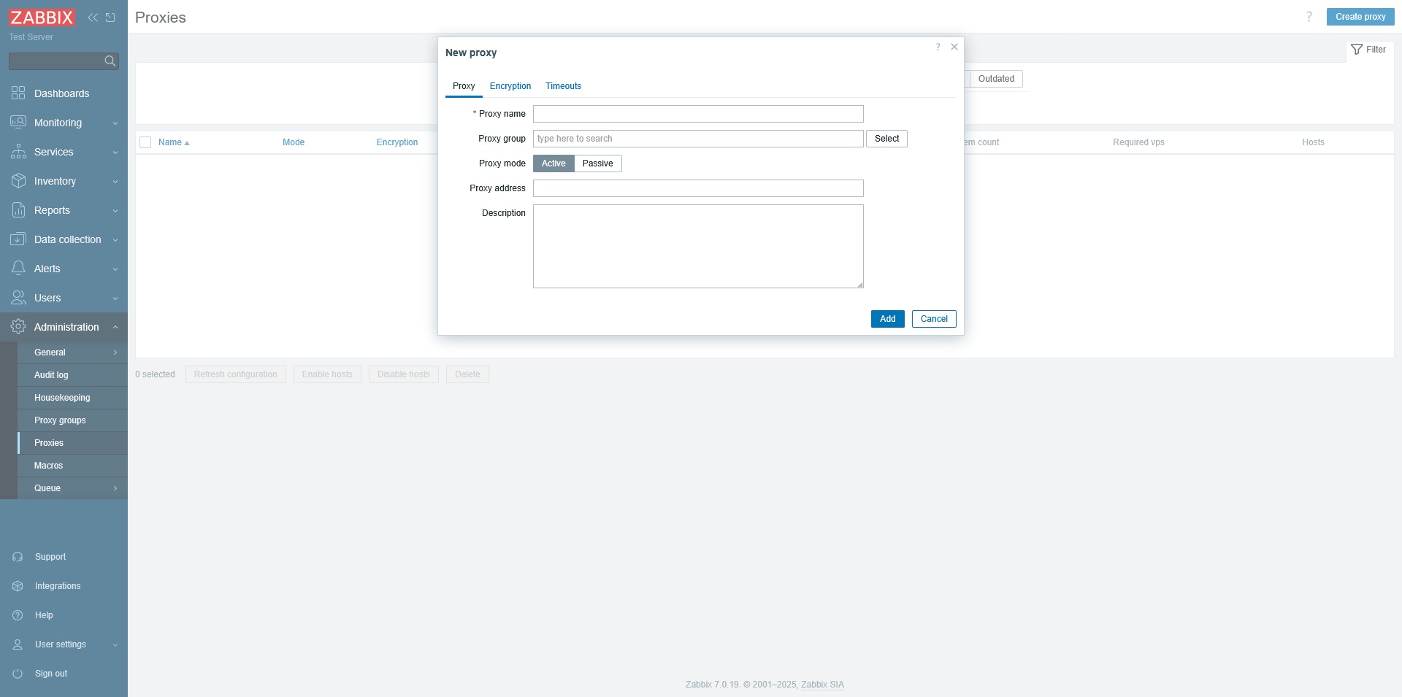Click the Filter funnel icon

pyautogui.click(x=1357, y=50)
